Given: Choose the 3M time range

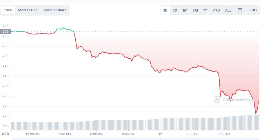Looking at the screenshot, I should pos(195,10).
